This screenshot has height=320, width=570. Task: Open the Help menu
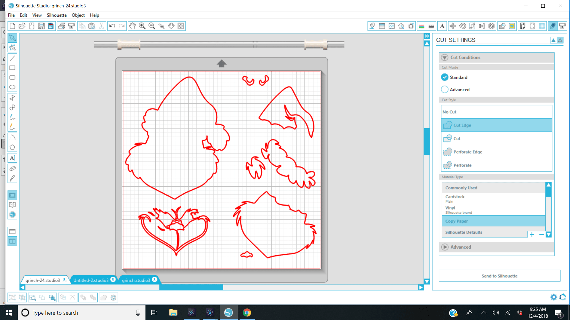(94, 15)
